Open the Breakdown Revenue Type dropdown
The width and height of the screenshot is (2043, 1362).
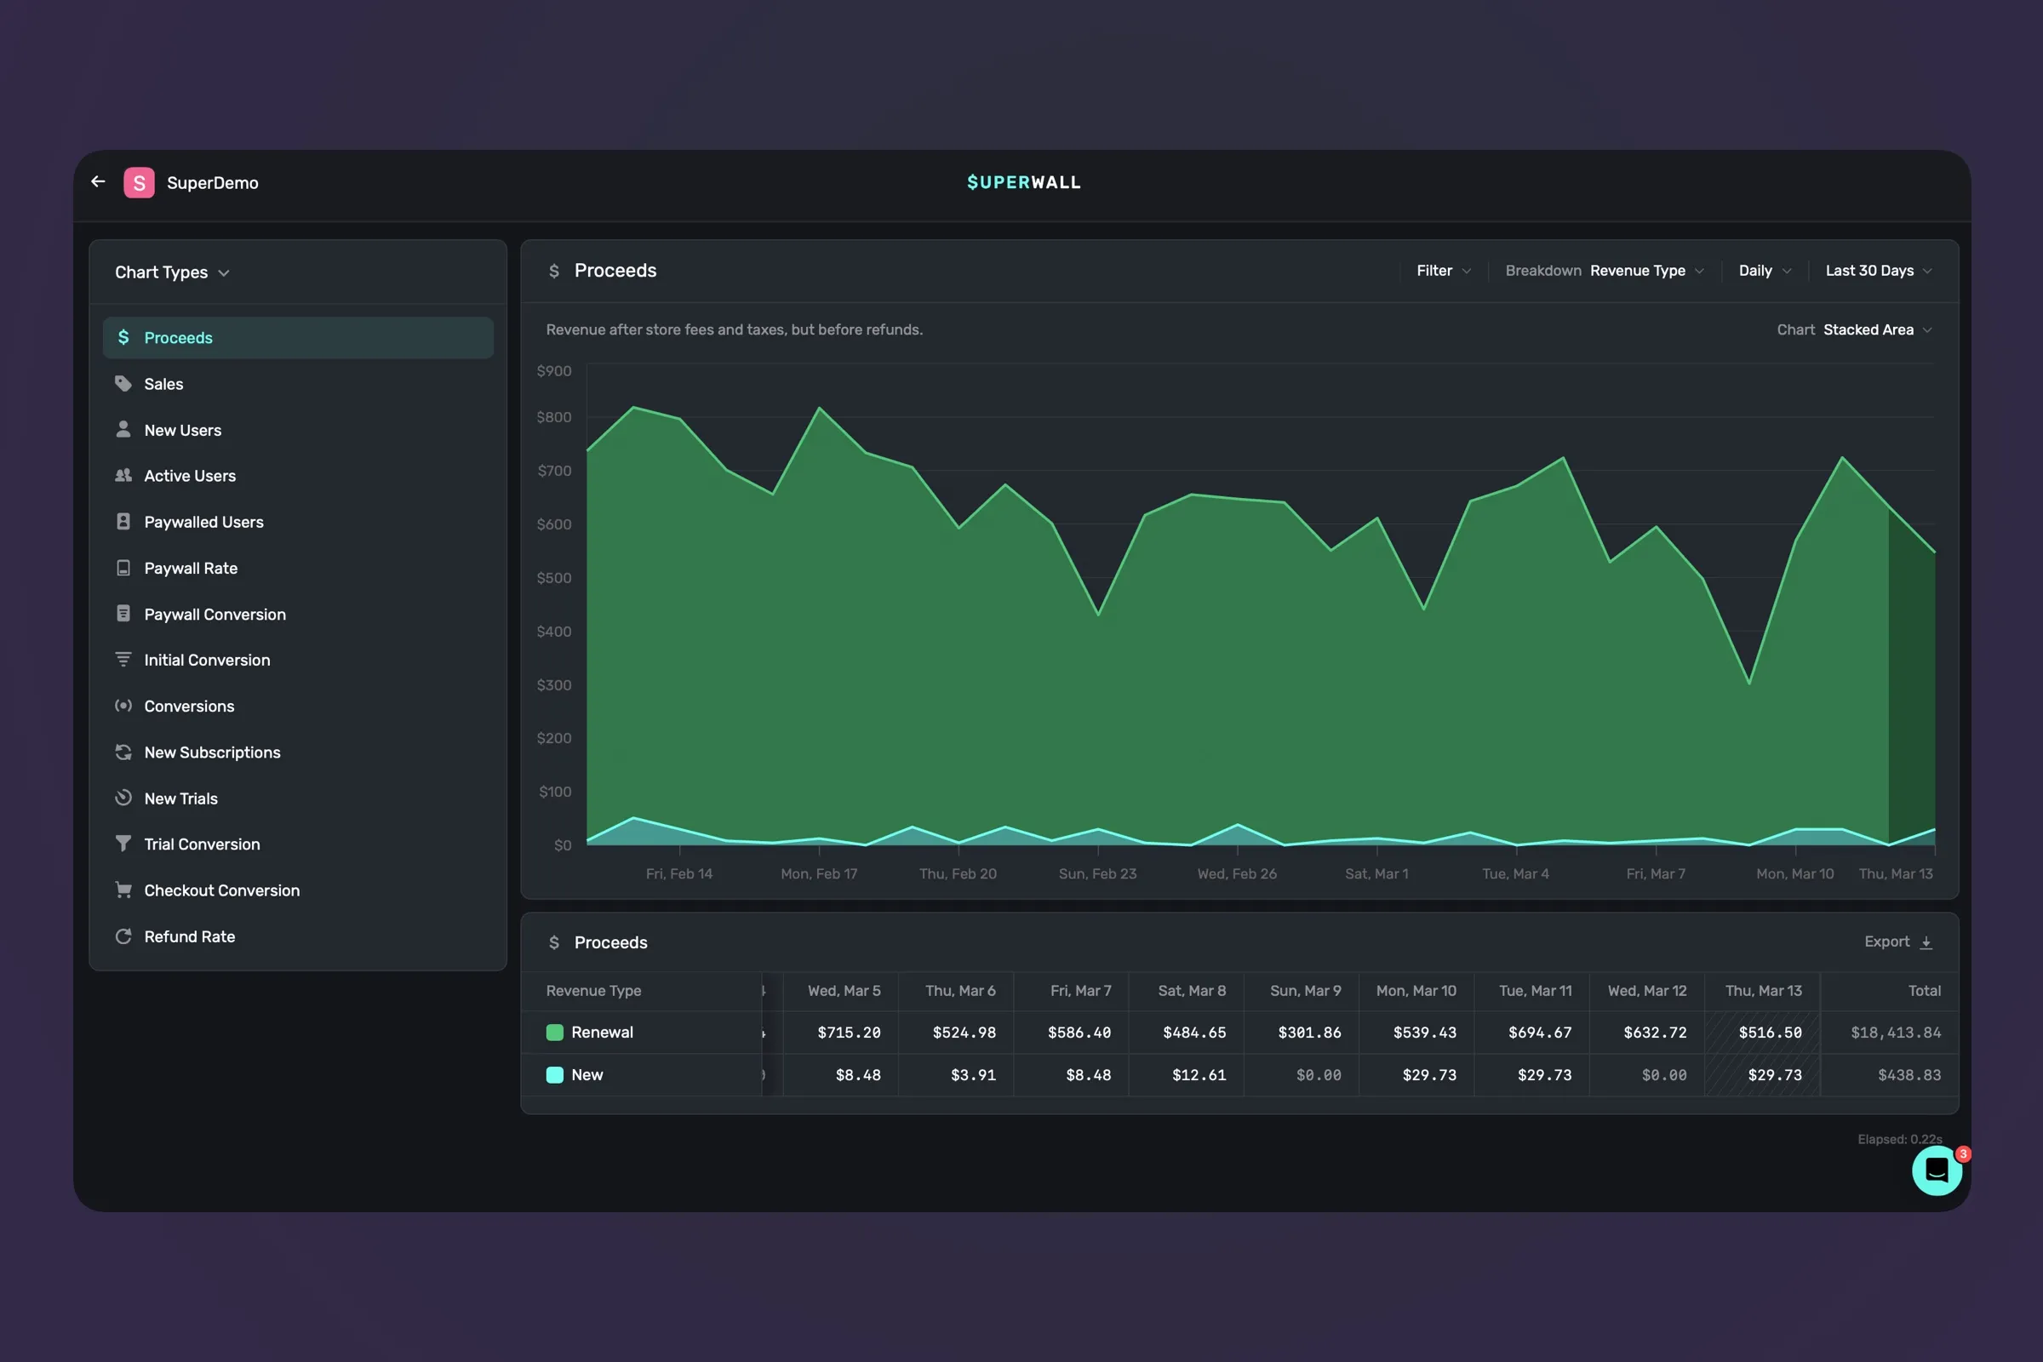pos(1605,271)
